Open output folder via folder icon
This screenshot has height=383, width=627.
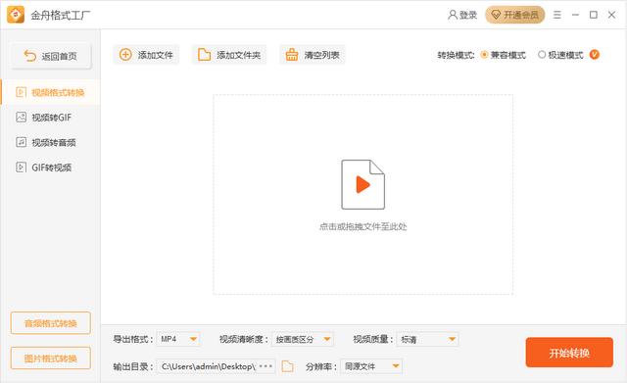pos(287,366)
